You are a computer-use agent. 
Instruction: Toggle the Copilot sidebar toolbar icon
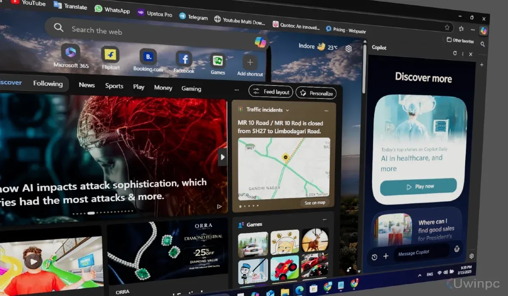click(x=483, y=31)
